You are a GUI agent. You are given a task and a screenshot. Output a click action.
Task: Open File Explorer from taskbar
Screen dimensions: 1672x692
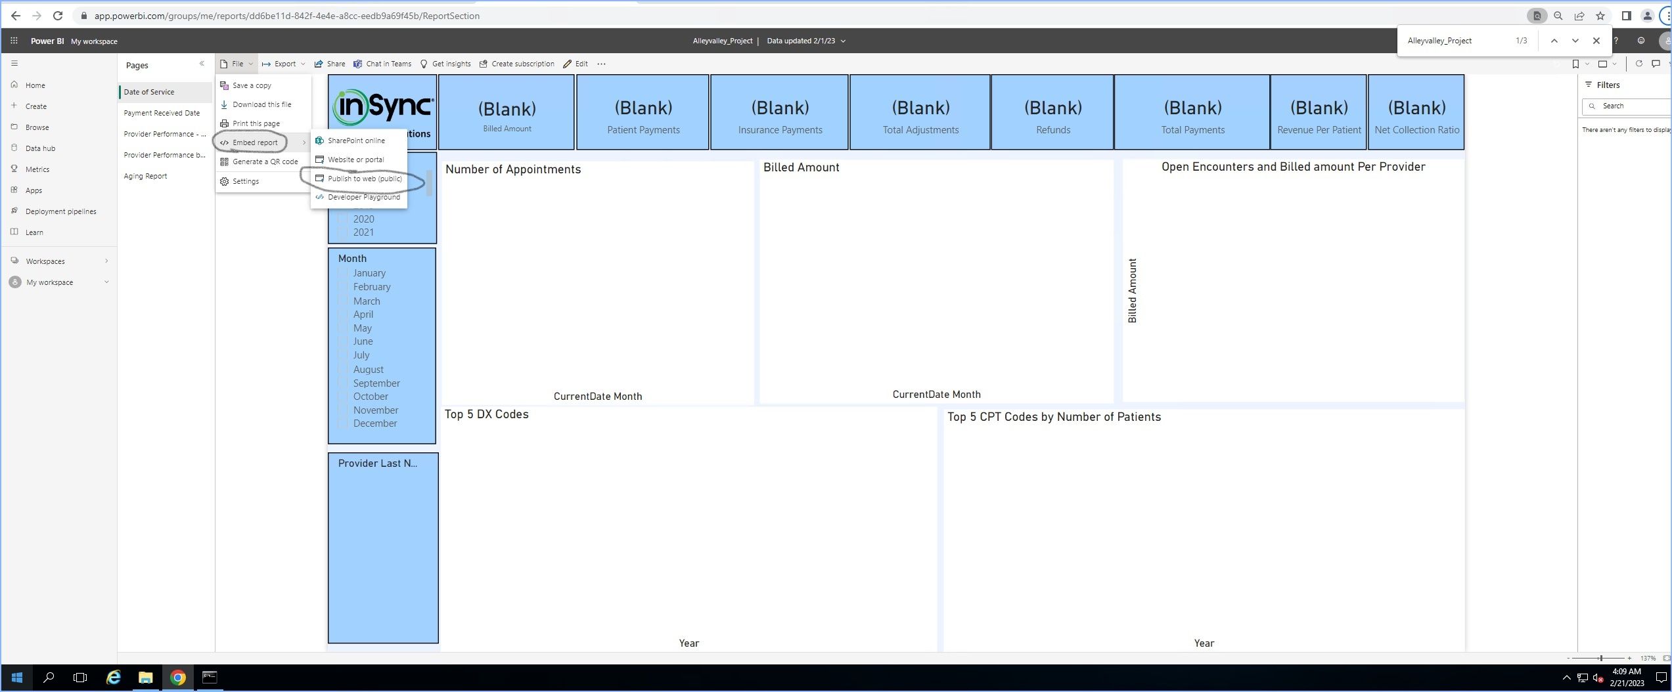click(x=145, y=678)
